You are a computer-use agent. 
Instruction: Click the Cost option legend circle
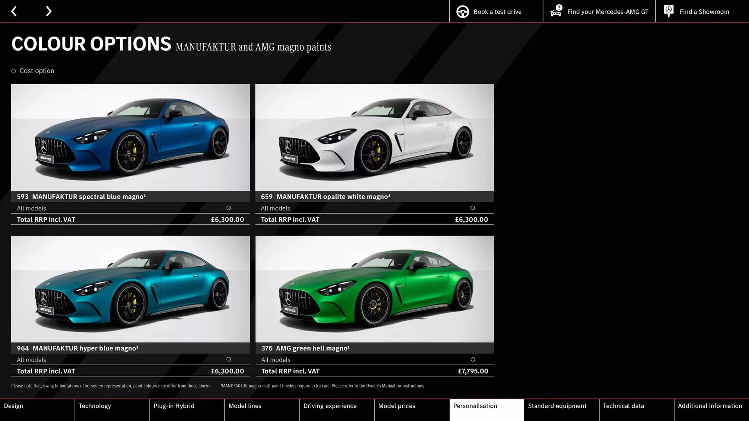[x=14, y=71]
